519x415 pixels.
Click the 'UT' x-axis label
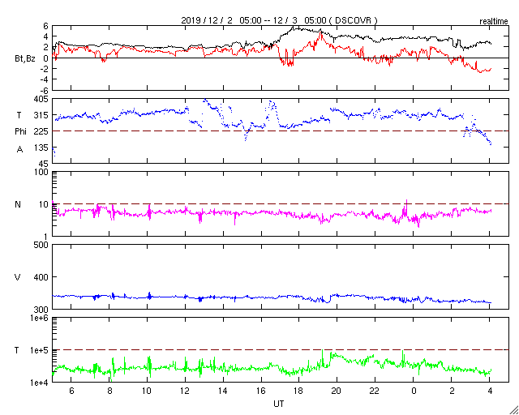point(278,404)
